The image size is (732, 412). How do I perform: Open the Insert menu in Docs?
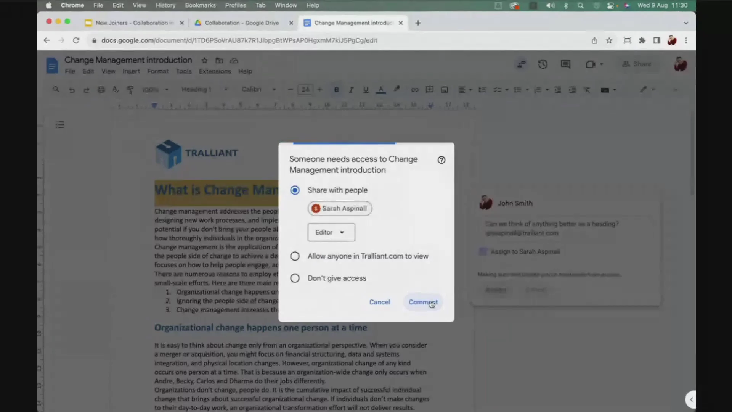(x=131, y=71)
